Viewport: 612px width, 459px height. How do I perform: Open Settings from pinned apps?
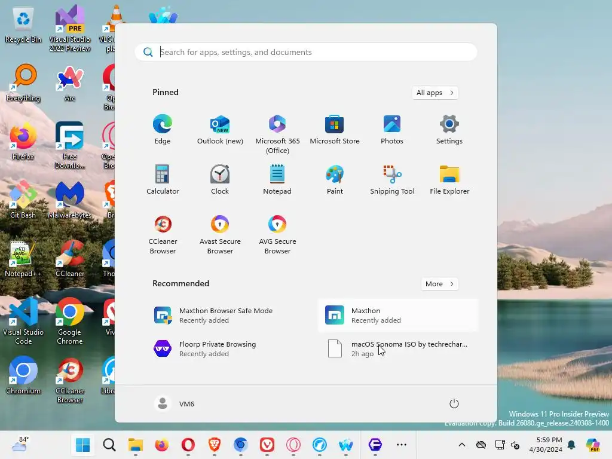(x=449, y=130)
